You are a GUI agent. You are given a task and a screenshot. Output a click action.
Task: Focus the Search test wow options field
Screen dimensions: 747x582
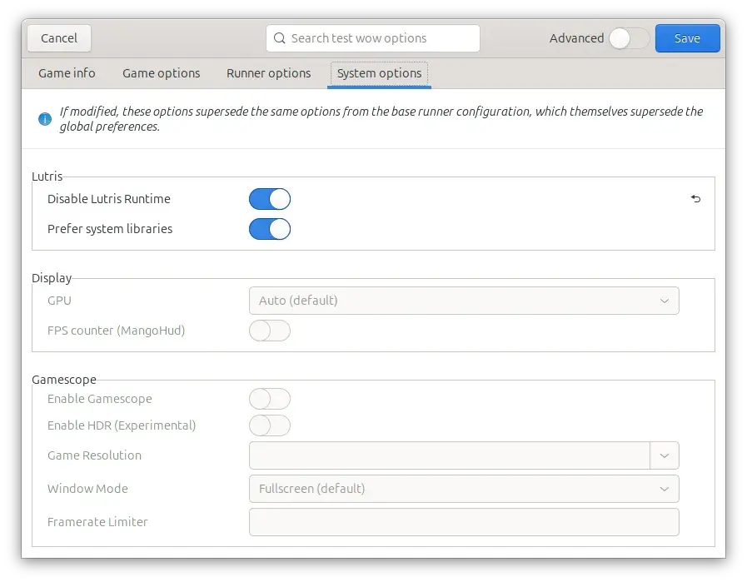coord(373,38)
